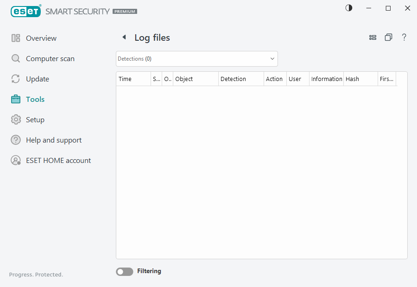Open the Update module
This screenshot has height=287, width=417.
pyautogui.click(x=37, y=79)
